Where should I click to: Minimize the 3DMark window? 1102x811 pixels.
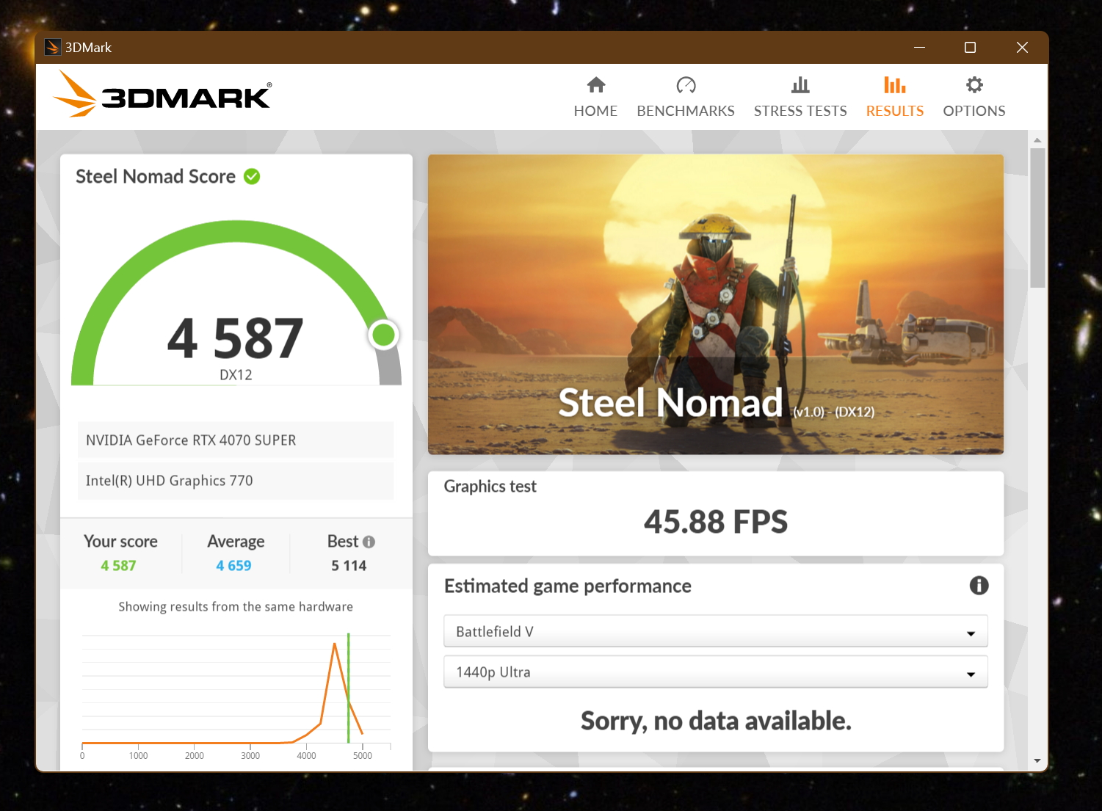point(919,48)
